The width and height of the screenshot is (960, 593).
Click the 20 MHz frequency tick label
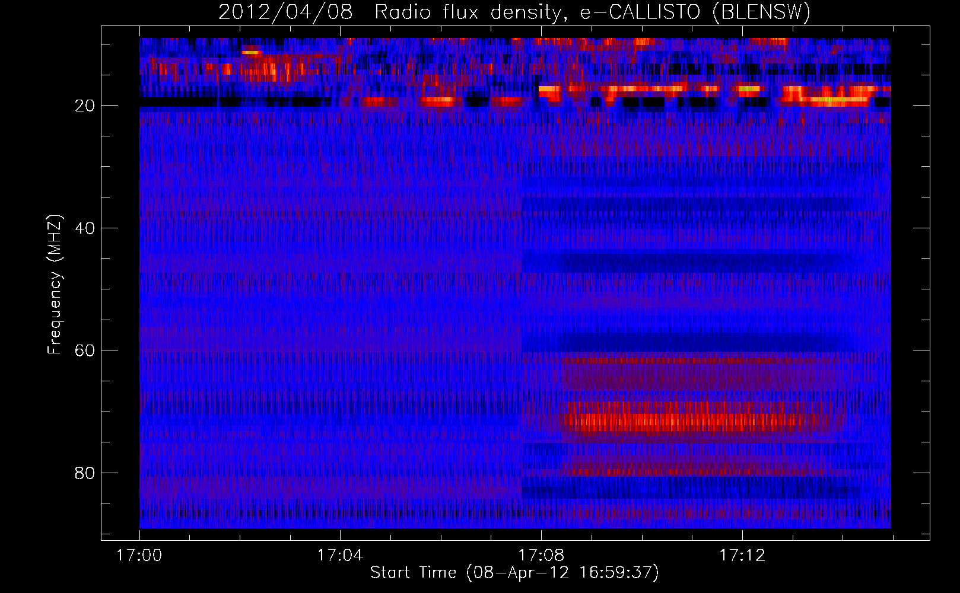(85, 106)
